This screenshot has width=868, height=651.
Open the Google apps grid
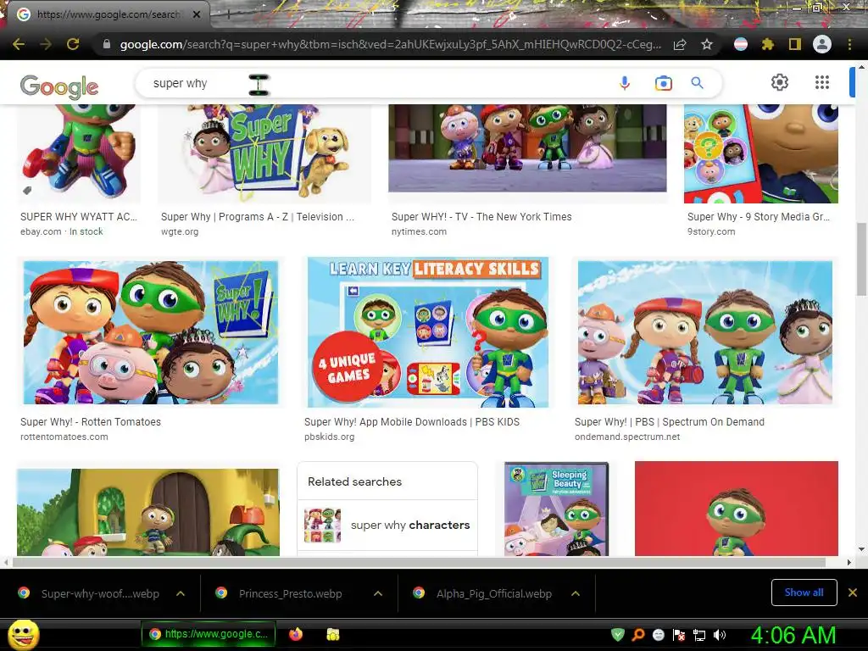coord(822,82)
